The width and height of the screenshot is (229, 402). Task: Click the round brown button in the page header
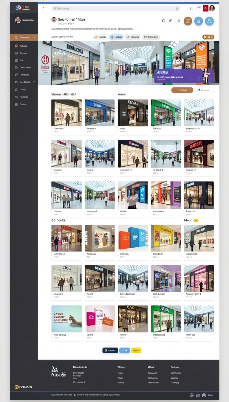(x=188, y=21)
